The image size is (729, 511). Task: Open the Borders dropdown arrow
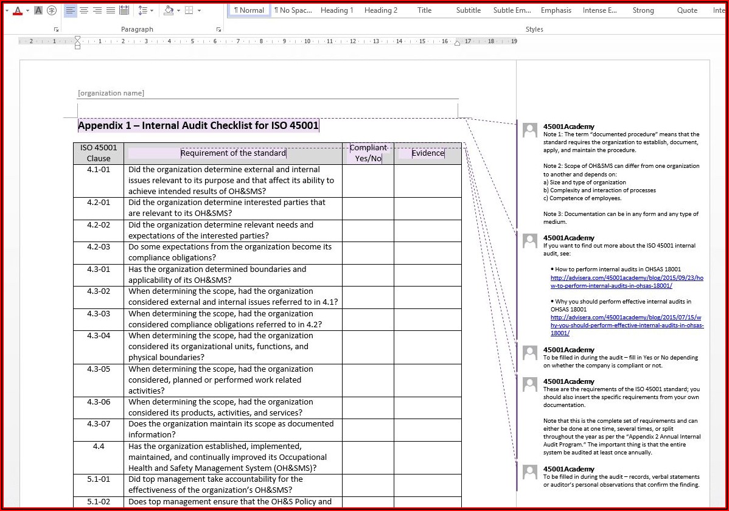199,10
